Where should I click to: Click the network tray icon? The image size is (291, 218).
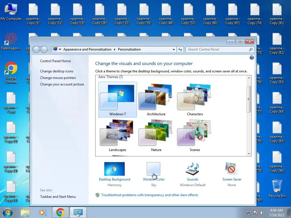[x=248, y=212]
